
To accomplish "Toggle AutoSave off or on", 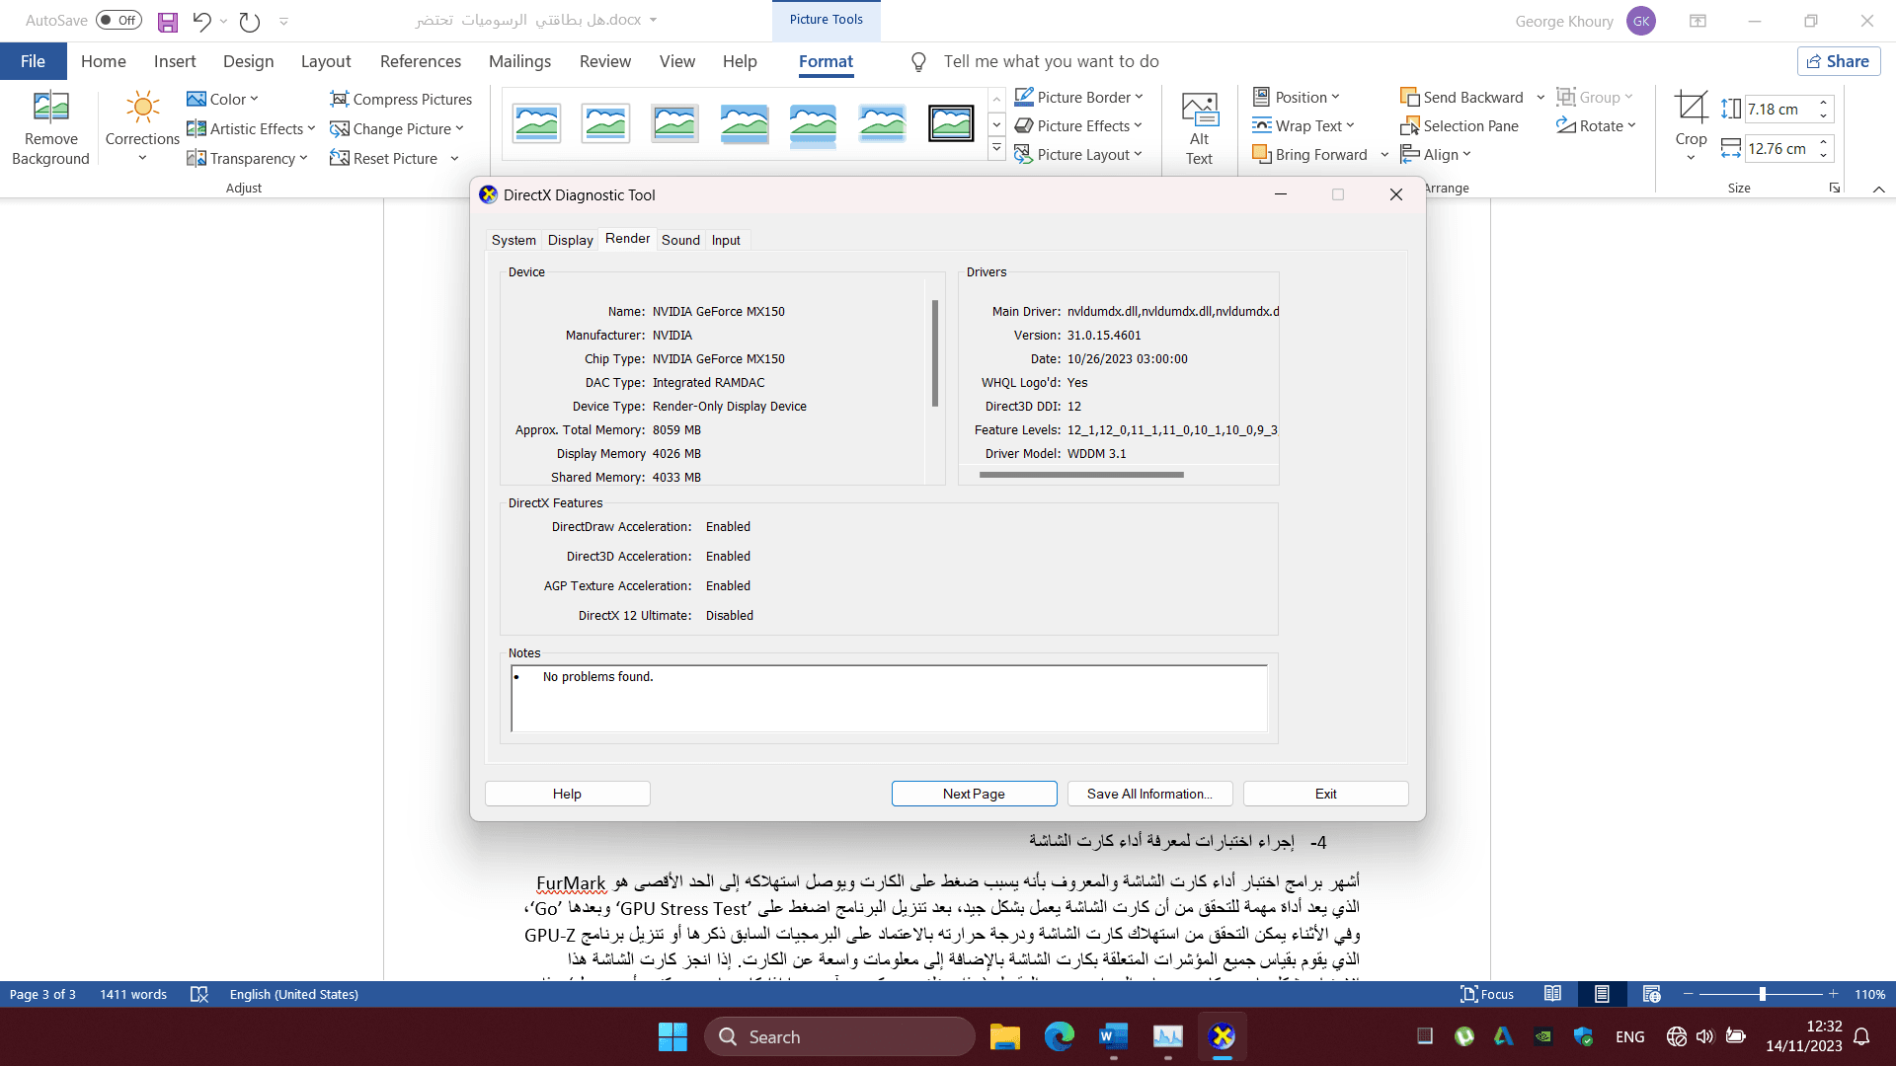I will (x=118, y=20).
